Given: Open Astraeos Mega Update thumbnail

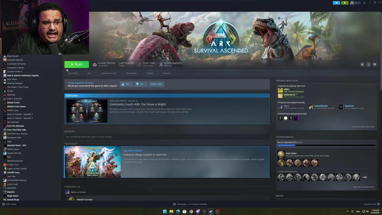Looking at the screenshot, I should coord(93,162).
